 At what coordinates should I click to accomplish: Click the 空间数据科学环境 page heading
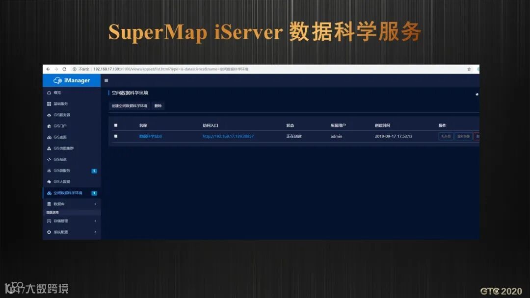(x=130, y=93)
